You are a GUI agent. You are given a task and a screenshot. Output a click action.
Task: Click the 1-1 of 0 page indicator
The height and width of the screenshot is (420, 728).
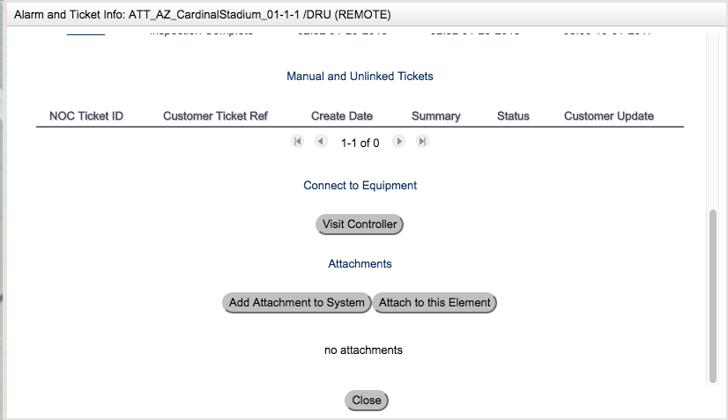point(360,143)
